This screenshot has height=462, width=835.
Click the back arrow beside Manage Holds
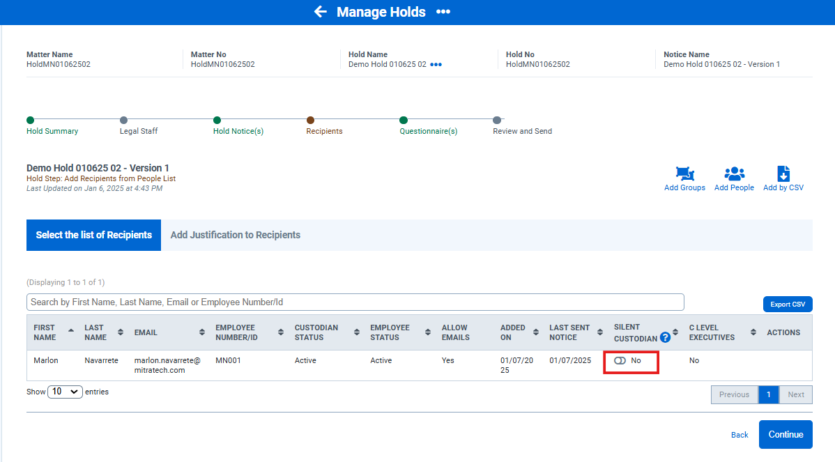320,12
